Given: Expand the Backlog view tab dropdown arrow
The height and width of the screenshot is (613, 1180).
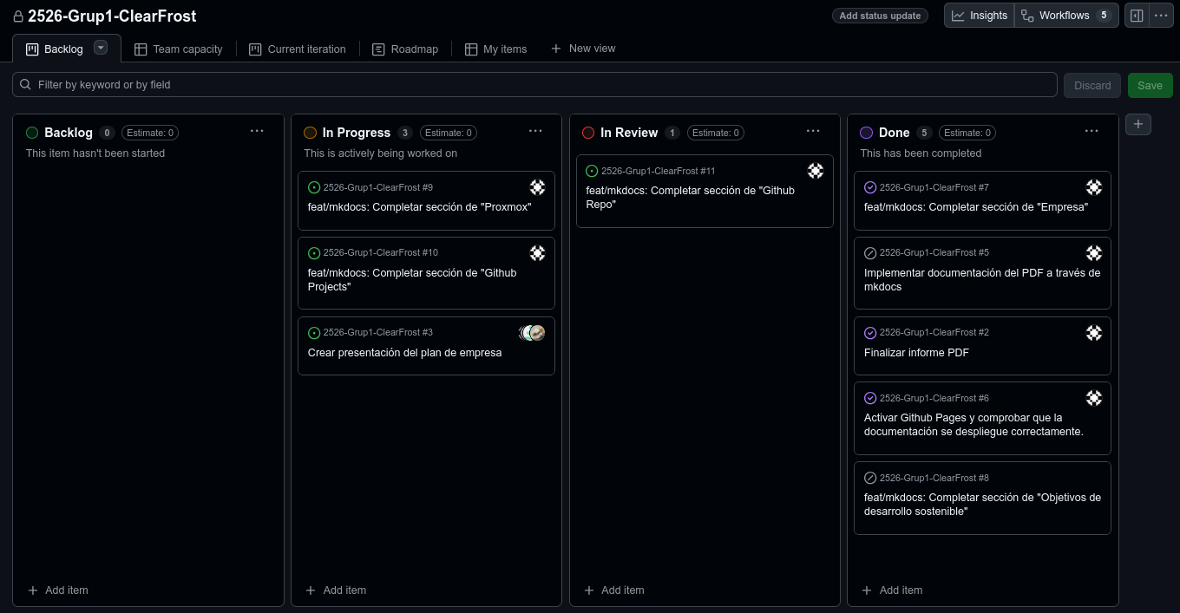Looking at the screenshot, I should 101,48.
